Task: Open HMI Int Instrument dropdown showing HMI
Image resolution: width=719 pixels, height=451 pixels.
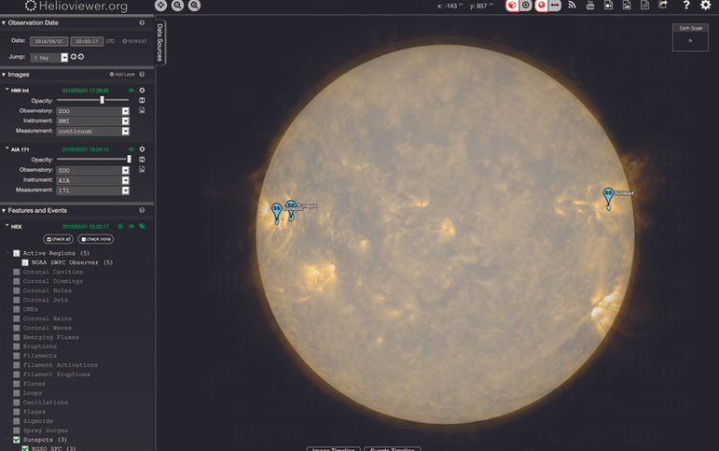Action: [93, 121]
